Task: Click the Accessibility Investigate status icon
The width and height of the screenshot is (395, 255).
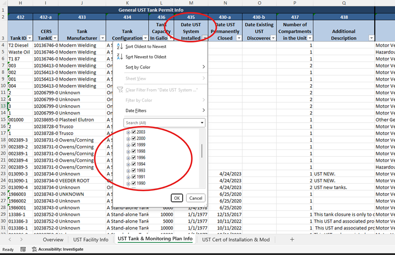Action: (x=34, y=249)
